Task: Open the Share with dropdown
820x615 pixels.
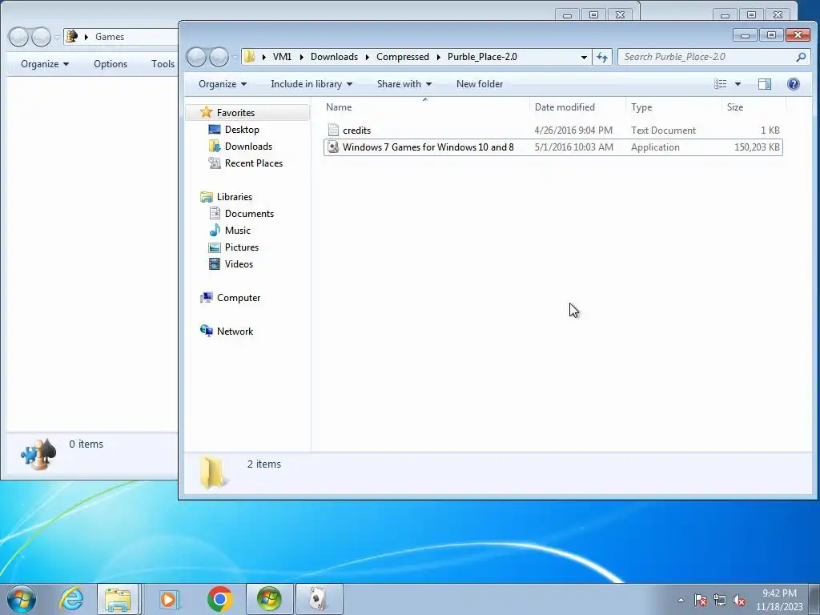Action: 404,84
